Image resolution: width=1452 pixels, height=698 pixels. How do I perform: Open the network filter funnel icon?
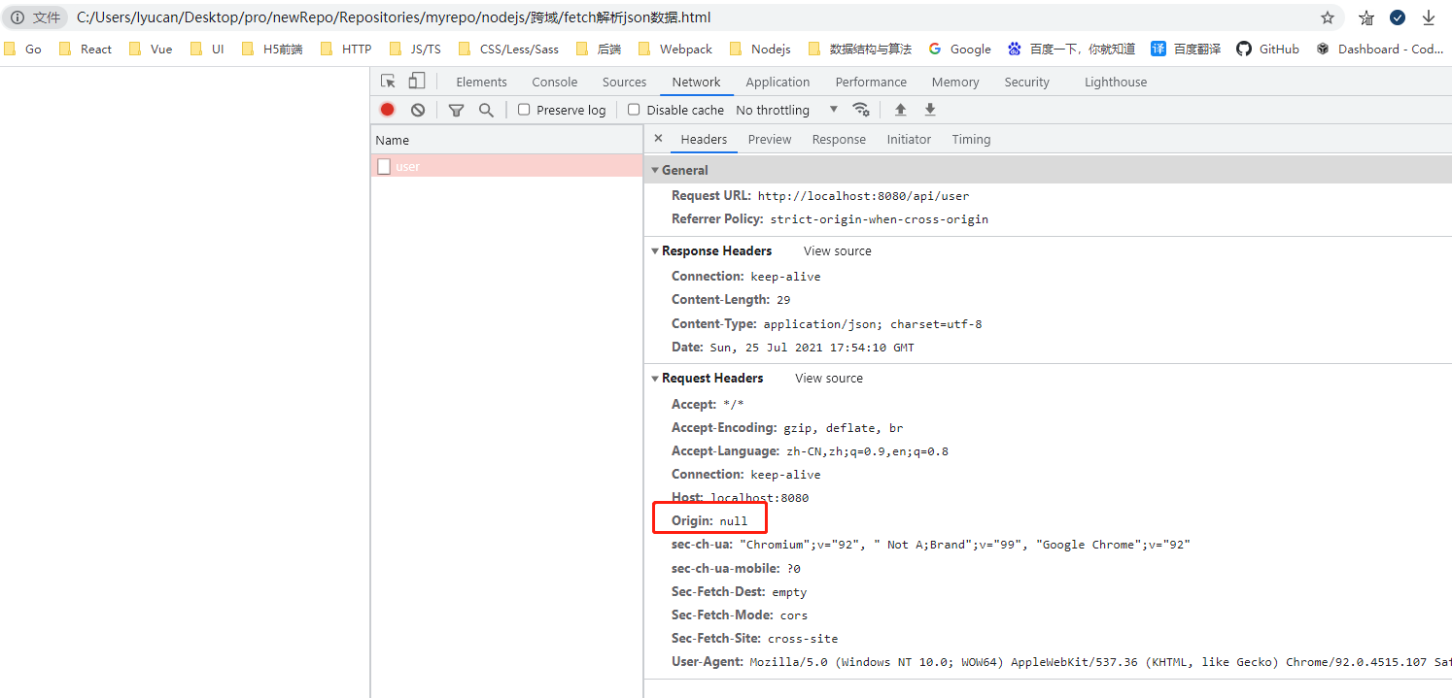456,110
